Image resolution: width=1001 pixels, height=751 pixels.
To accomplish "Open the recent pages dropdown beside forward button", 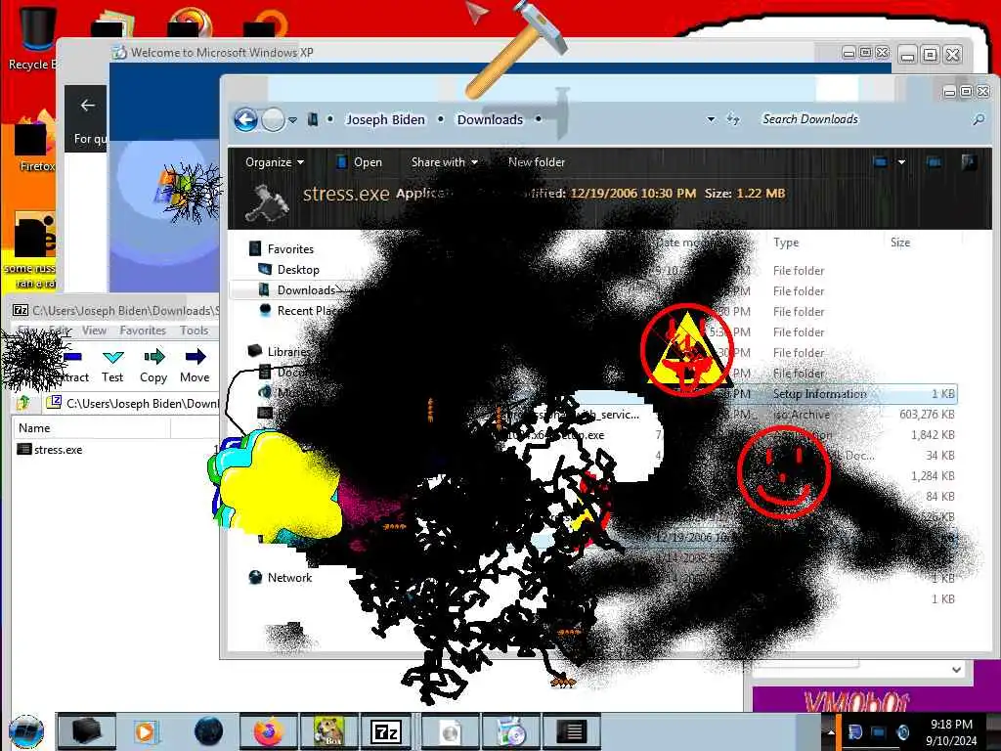I will pos(292,120).
